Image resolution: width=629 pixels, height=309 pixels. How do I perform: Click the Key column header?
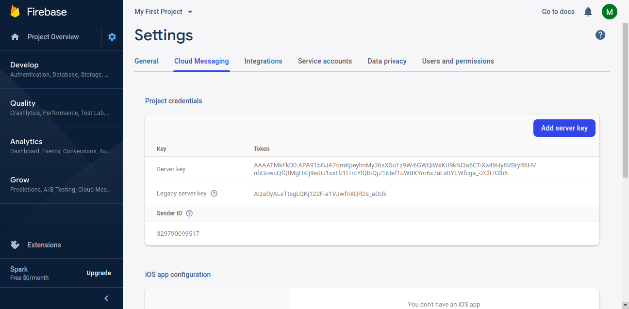pos(162,149)
